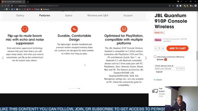Open the CC bookmark

(8, 9)
